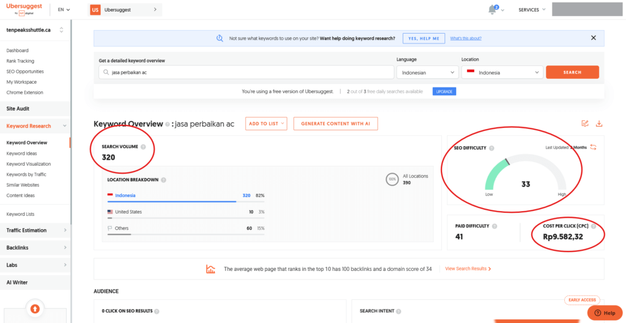Click the View Search Results link
The height and width of the screenshot is (323, 626).
[468, 269]
